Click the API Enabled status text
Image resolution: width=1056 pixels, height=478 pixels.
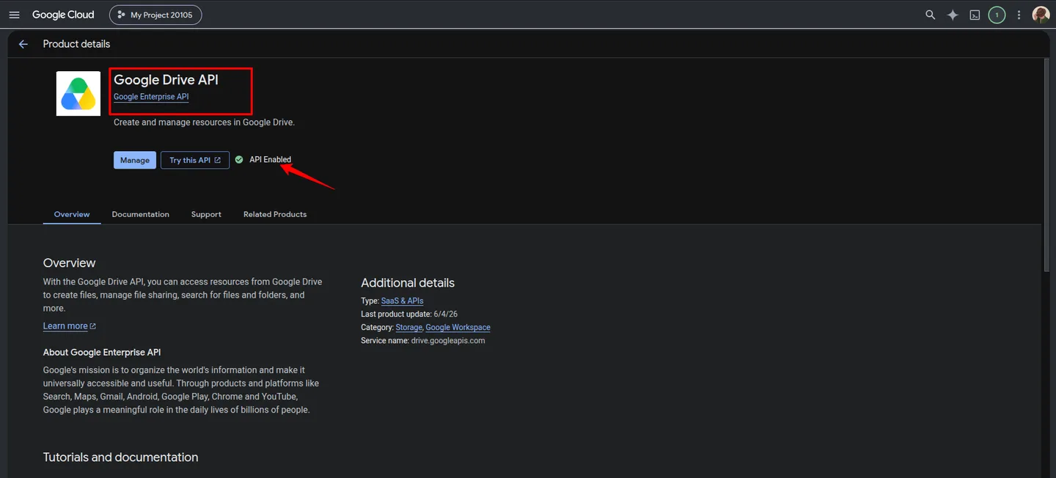point(270,159)
